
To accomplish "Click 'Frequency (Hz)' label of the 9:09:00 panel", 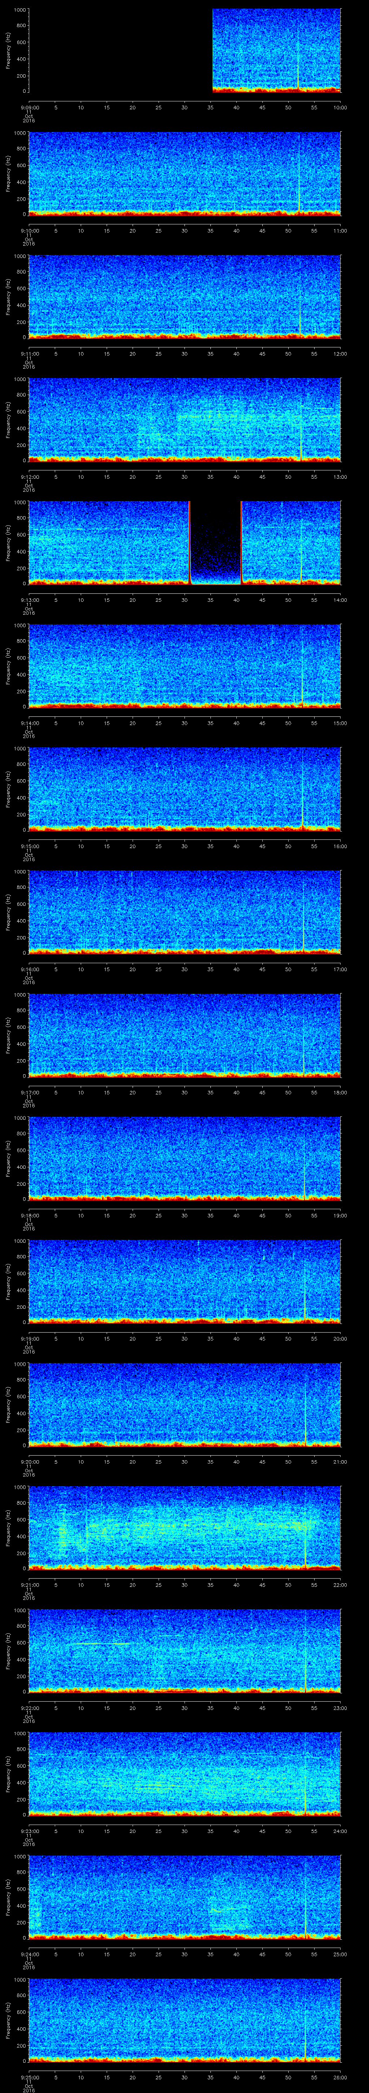I will tap(8, 51).
